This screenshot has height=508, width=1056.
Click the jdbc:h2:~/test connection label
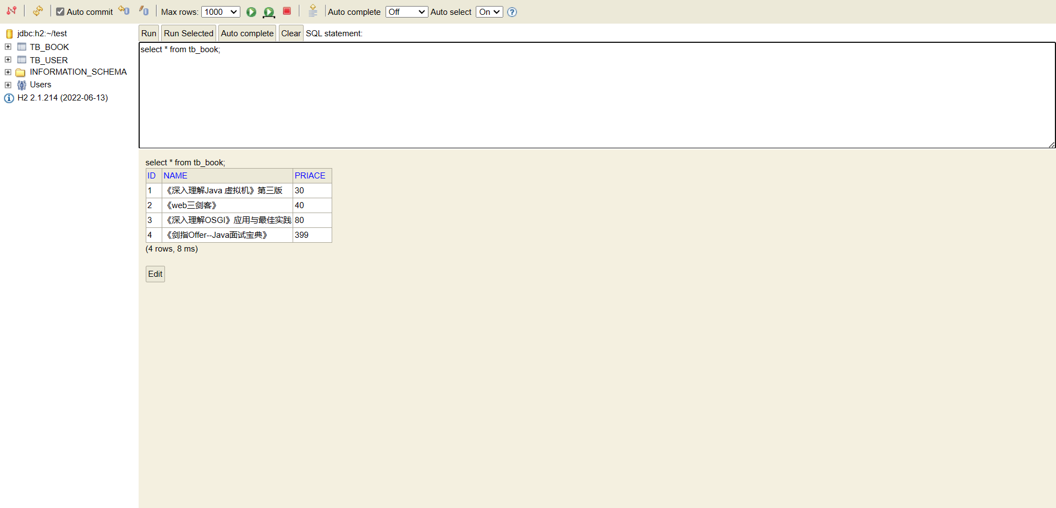click(x=42, y=34)
